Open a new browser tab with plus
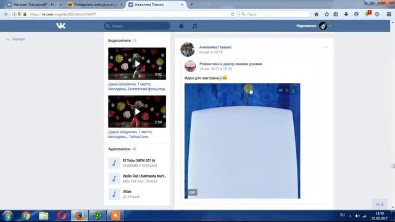Viewport: 395px width, 222px height. coord(191,4)
